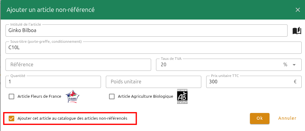Click the Quantité input field
Screen dimensions: 305x131
53,82
